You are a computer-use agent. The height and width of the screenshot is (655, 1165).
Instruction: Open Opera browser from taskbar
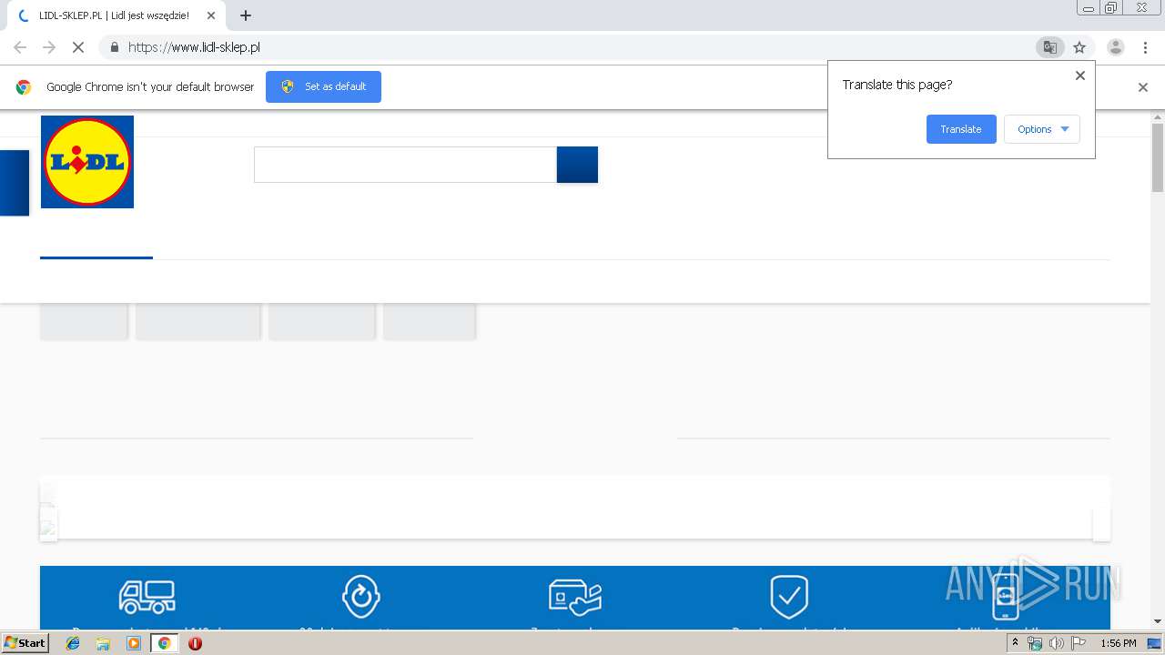[x=195, y=643]
